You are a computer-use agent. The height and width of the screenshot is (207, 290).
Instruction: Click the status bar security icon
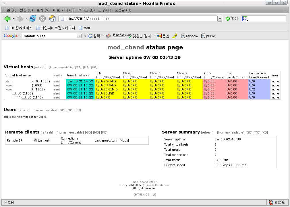[271, 202]
